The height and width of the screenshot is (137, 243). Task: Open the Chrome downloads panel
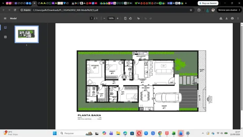[207, 10]
